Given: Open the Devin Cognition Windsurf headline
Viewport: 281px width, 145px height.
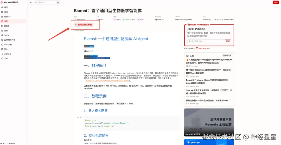Looking at the screenshot, I should pos(209,61).
